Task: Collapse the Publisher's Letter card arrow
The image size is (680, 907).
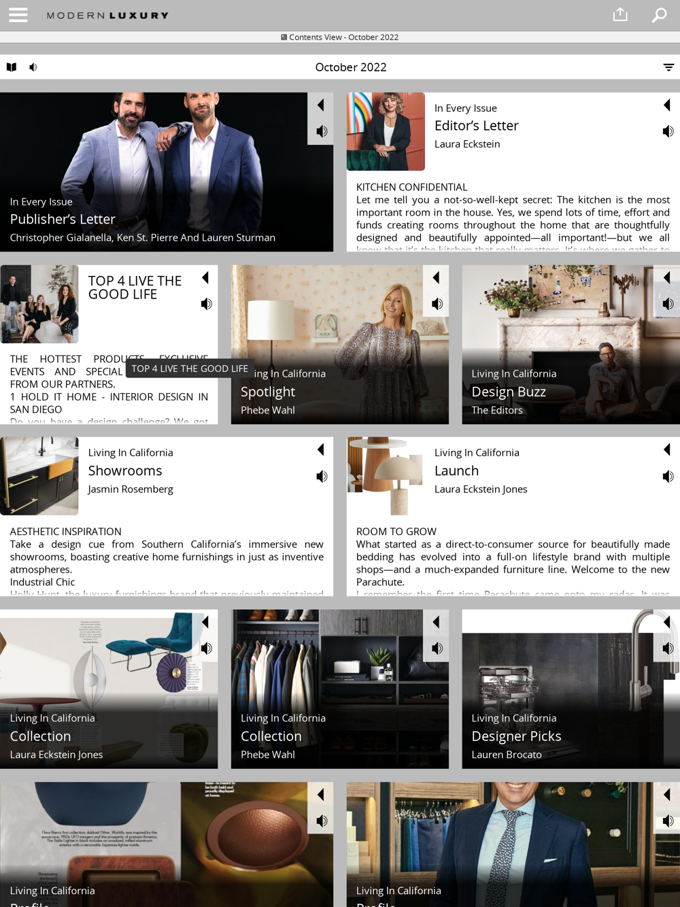Action: point(321,105)
